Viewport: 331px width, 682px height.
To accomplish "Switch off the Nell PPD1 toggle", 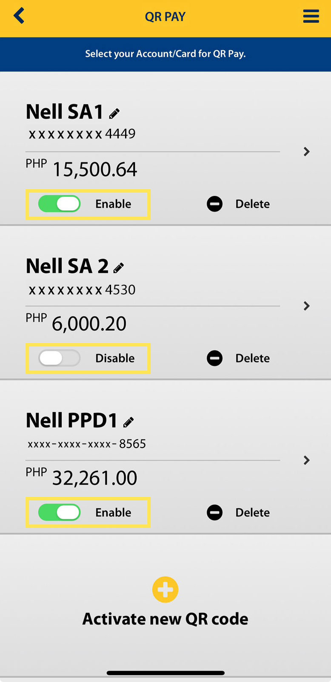I will [59, 512].
